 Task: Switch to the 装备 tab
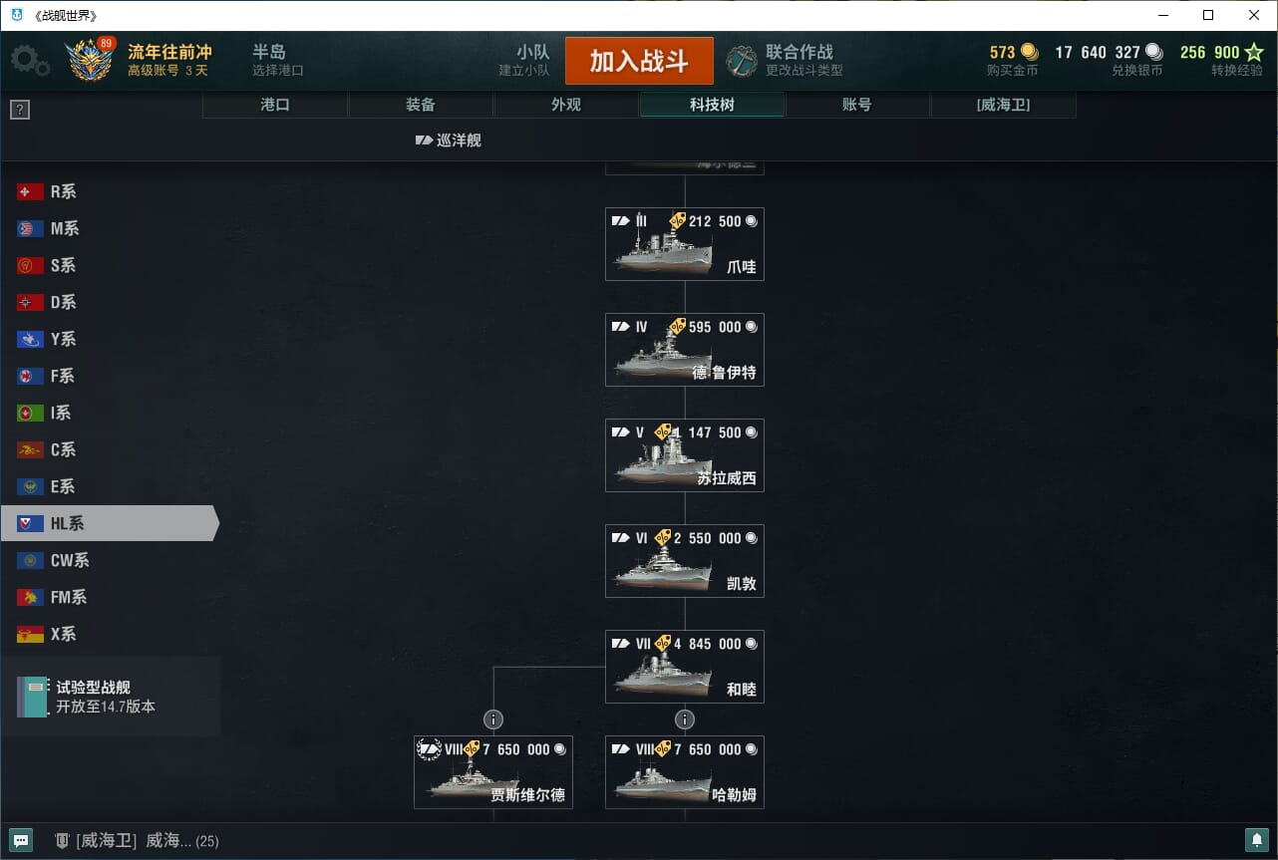[x=421, y=105]
